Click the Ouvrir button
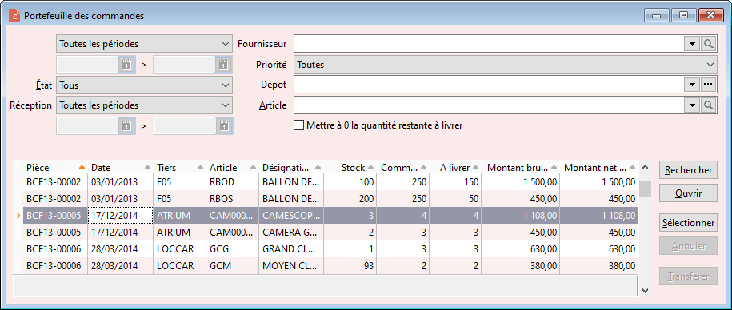 (x=688, y=193)
